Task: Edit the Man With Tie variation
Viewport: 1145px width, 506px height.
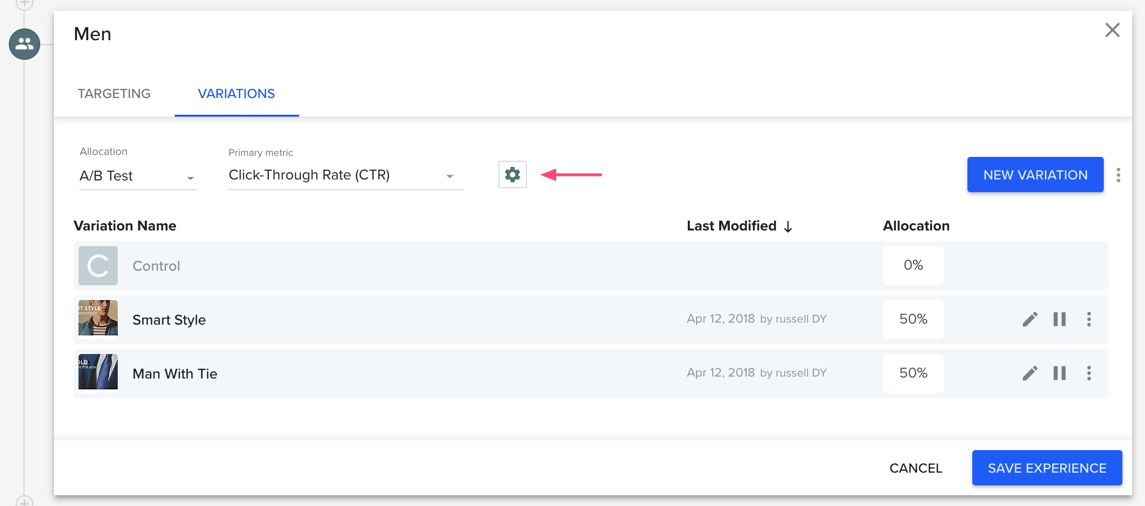Action: (x=1029, y=373)
